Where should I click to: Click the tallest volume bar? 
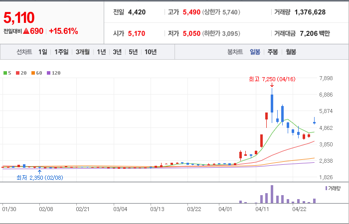pos(272,194)
